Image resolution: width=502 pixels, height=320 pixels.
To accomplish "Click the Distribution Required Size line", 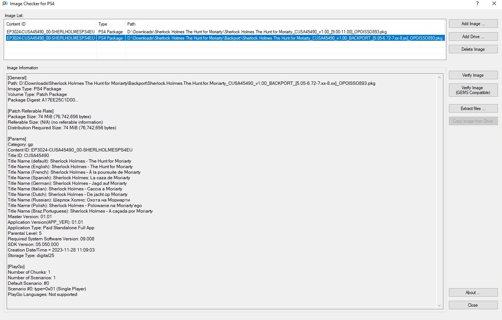I will tap(62, 128).
